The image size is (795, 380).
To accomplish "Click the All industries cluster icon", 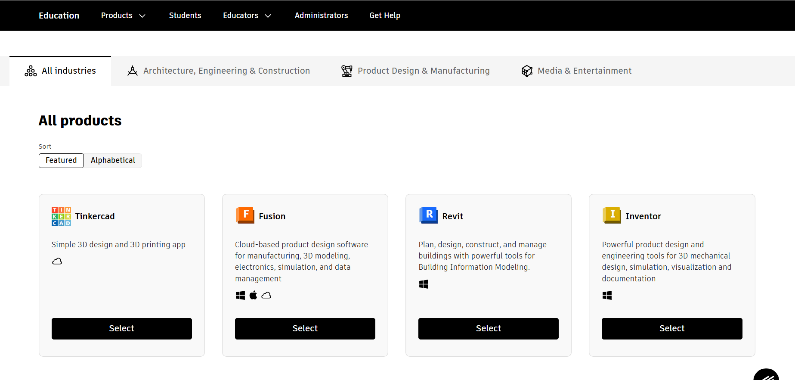I will click(31, 71).
